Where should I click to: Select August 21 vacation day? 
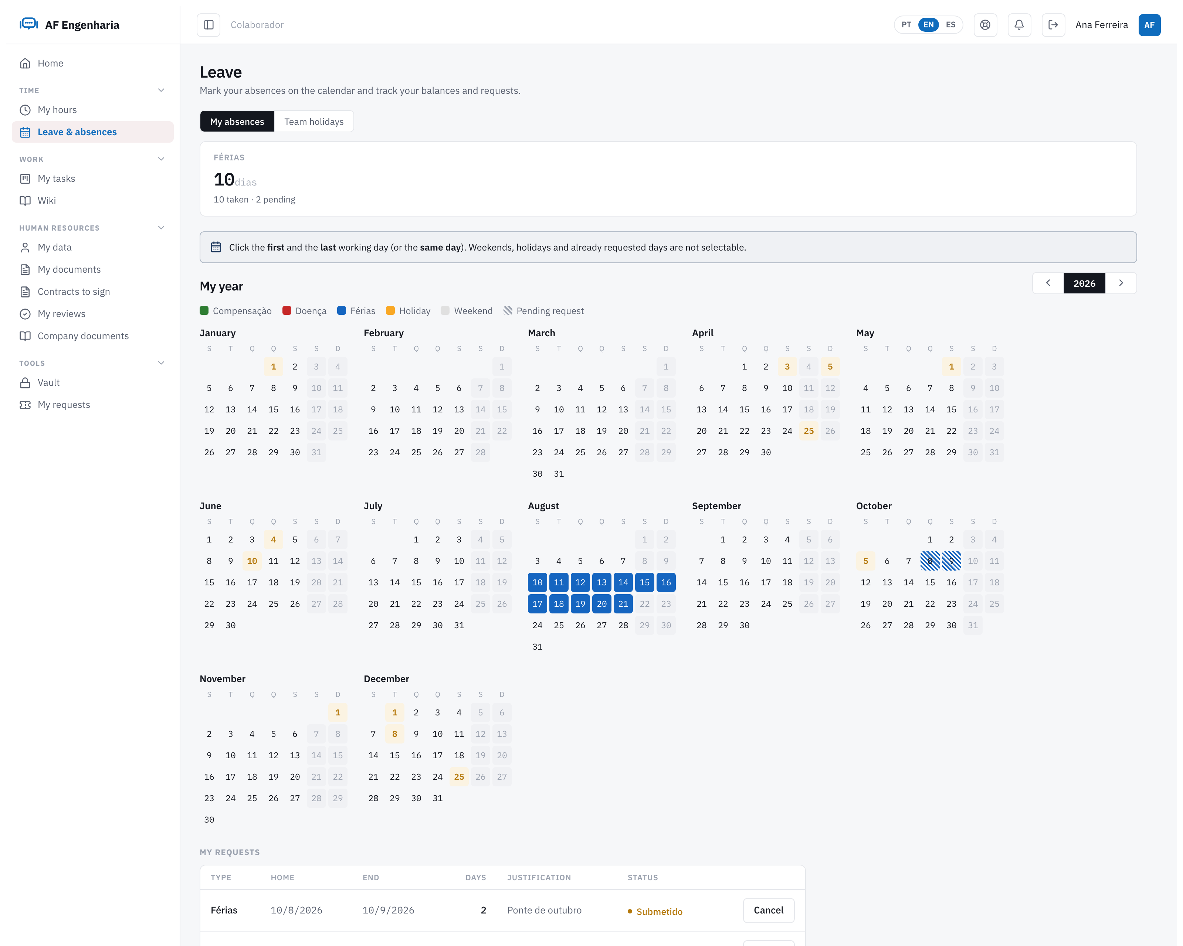(623, 604)
